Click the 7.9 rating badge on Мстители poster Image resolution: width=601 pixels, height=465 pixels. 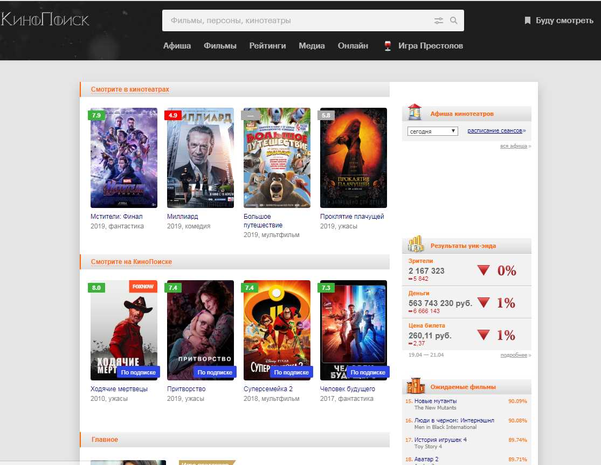click(x=96, y=115)
